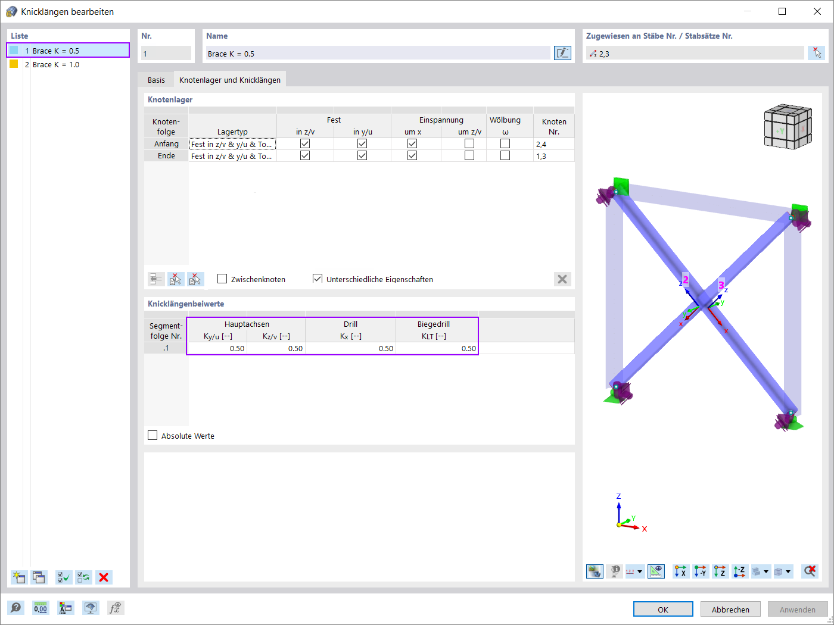Screen dimensions: 834x625
Task: Click the Ende row header
Action: click(166, 156)
